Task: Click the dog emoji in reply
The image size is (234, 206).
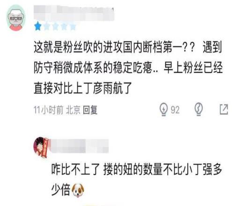Action: coord(78,190)
